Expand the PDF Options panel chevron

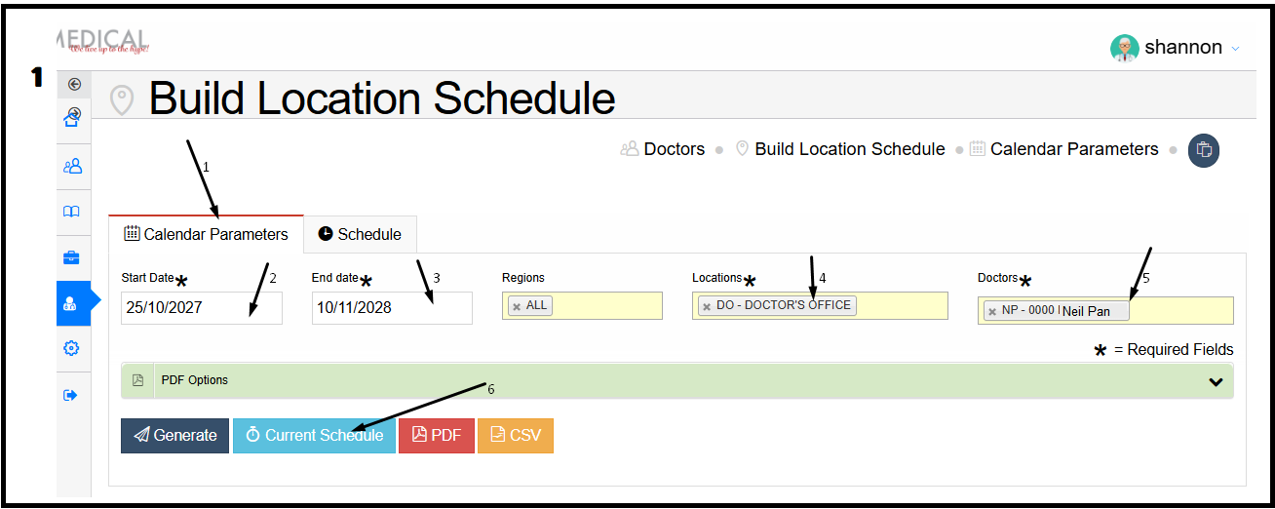click(1216, 381)
